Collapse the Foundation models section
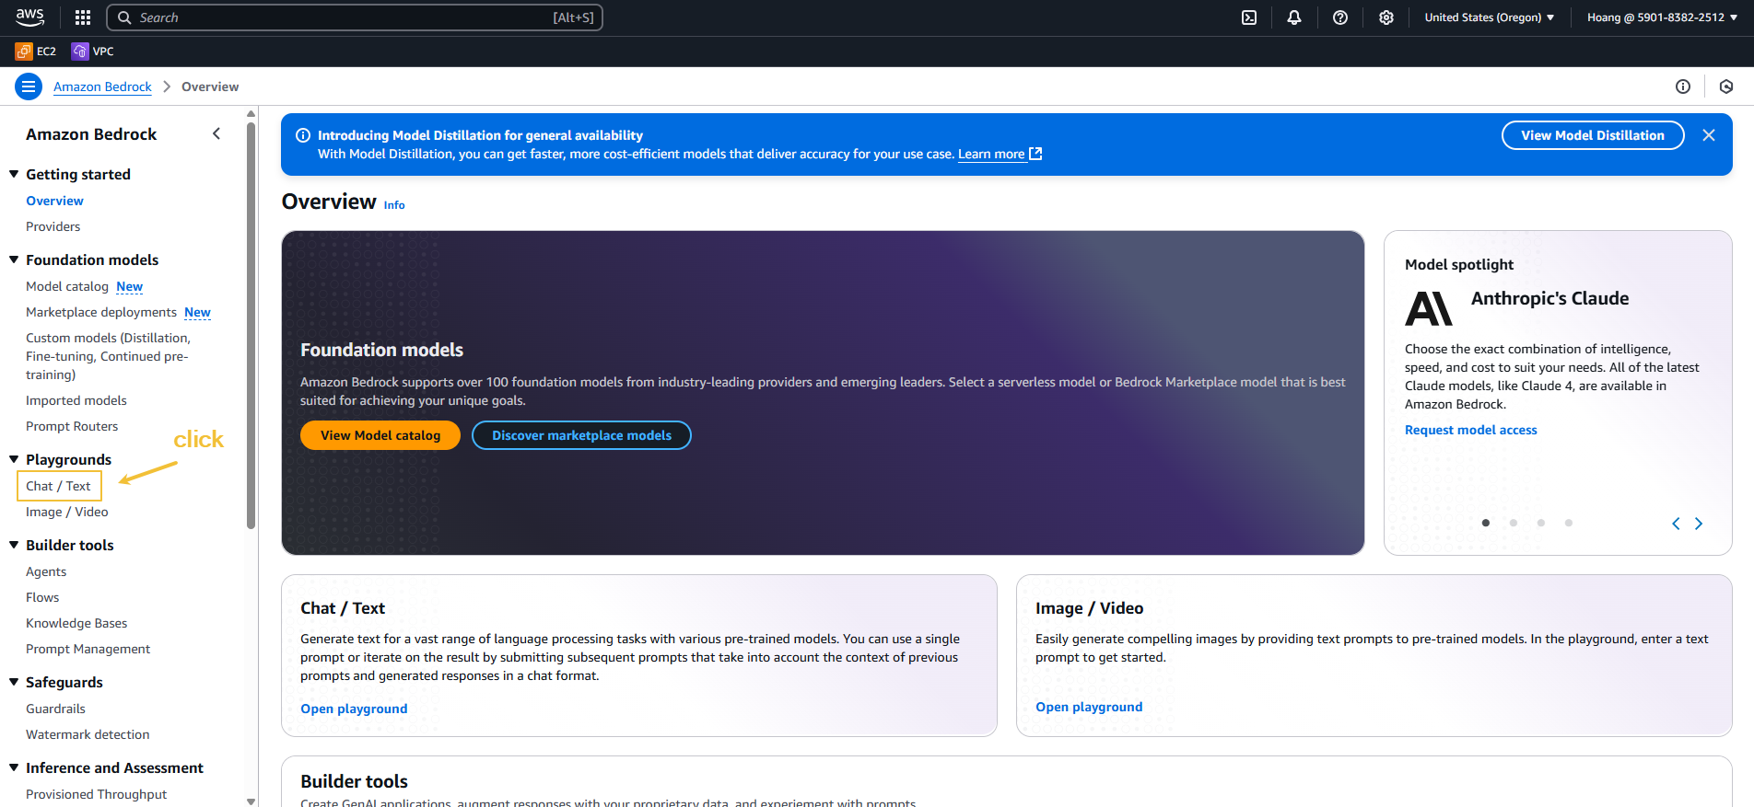The height and width of the screenshot is (807, 1754). pyautogui.click(x=14, y=259)
